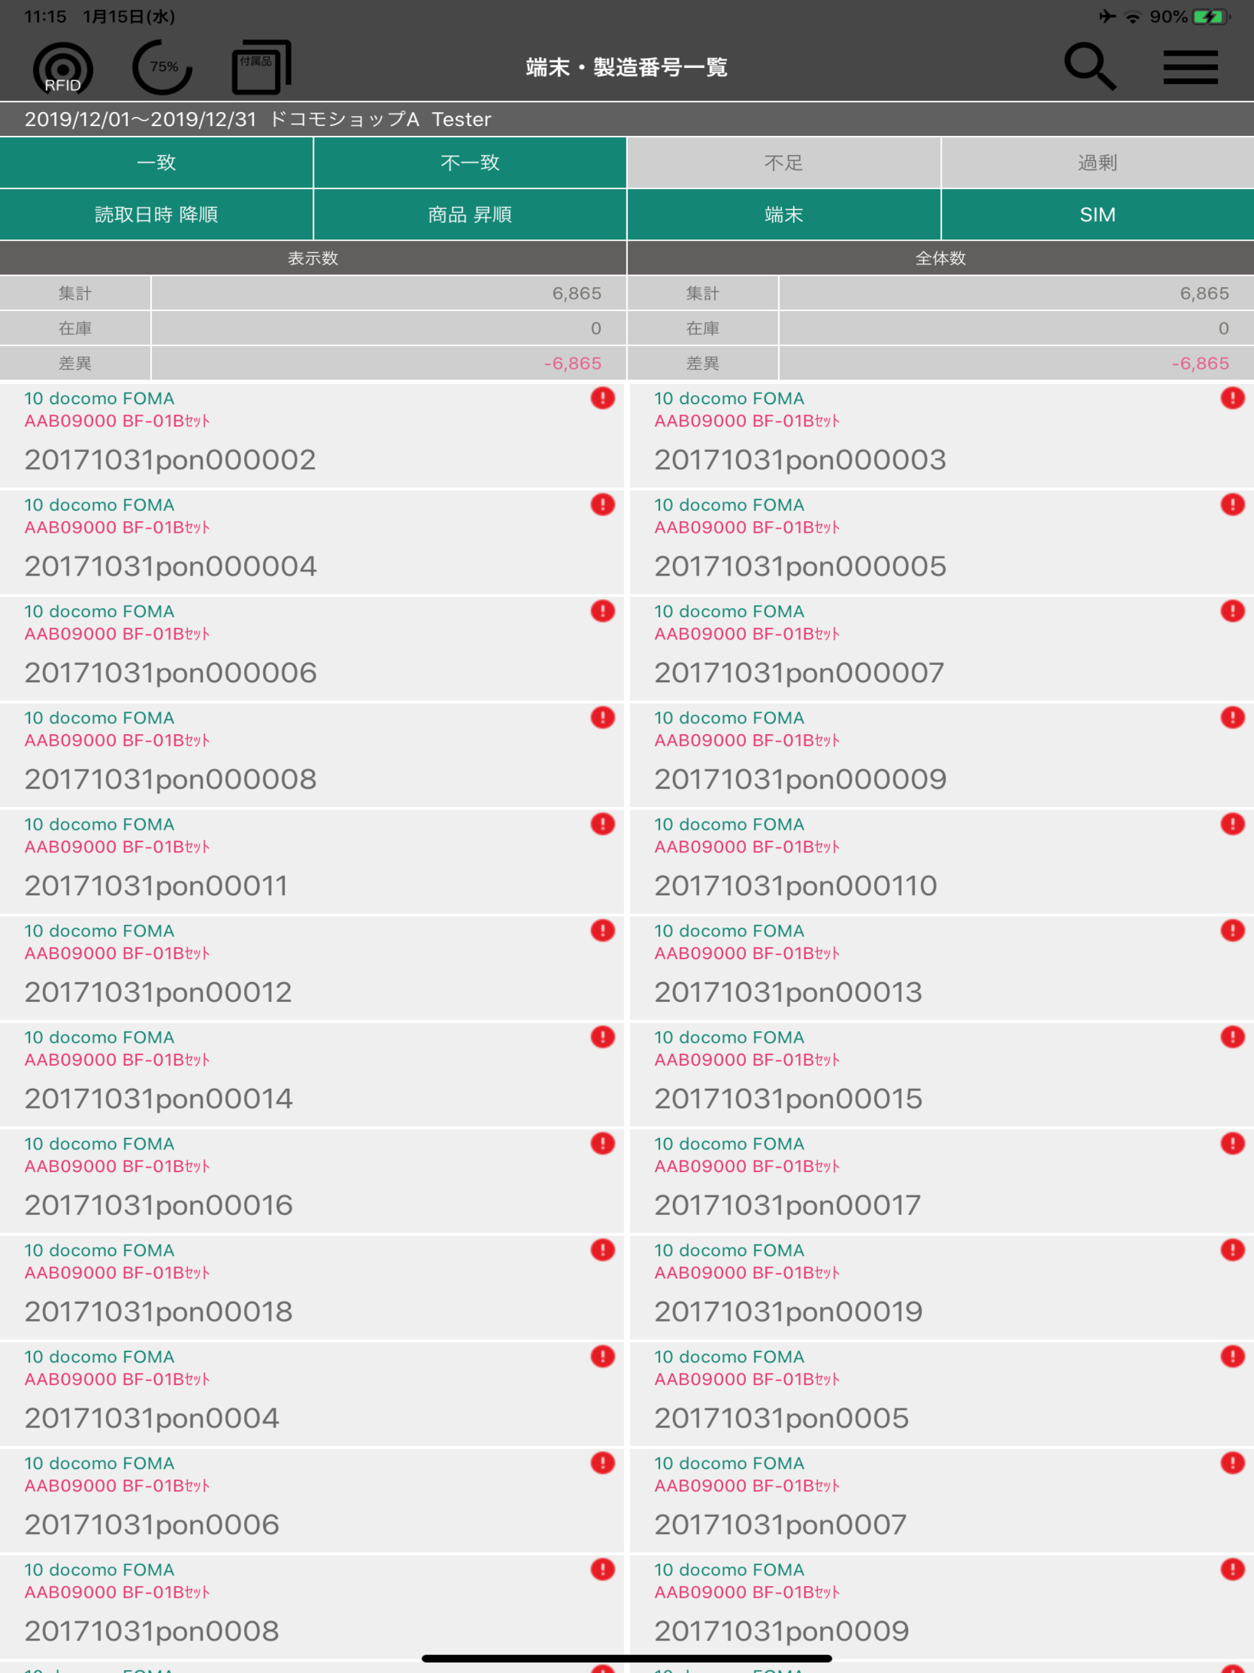
Task: Tap alert icon for 20171031pon0006
Action: 602,1464
